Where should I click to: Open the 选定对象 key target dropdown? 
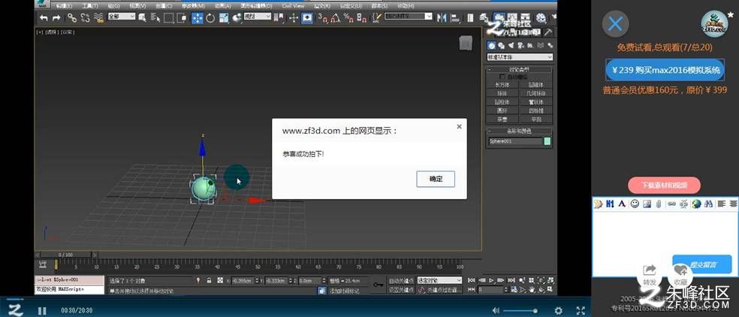click(x=439, y=281)
